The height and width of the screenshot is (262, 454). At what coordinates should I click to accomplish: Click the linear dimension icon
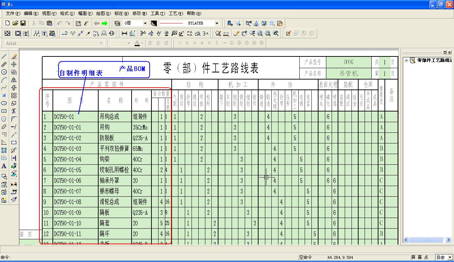click(x=124, y=33)
